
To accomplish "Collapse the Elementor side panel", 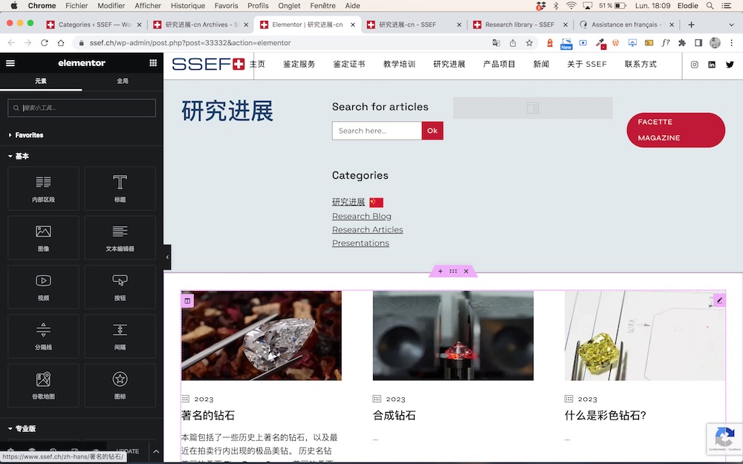I will tap(167, 257).
